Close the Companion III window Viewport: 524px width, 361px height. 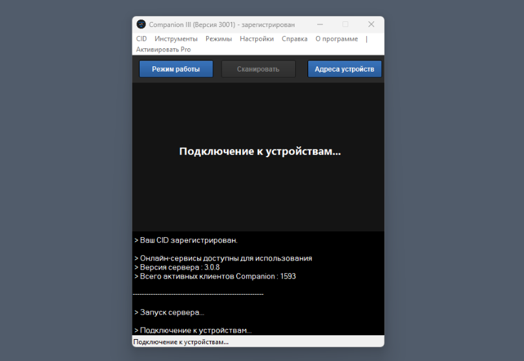372,24
